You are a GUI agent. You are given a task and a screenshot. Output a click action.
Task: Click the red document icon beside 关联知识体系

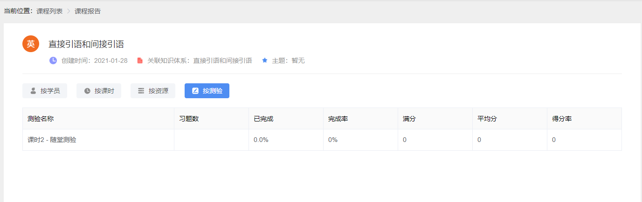click(139, 61)
